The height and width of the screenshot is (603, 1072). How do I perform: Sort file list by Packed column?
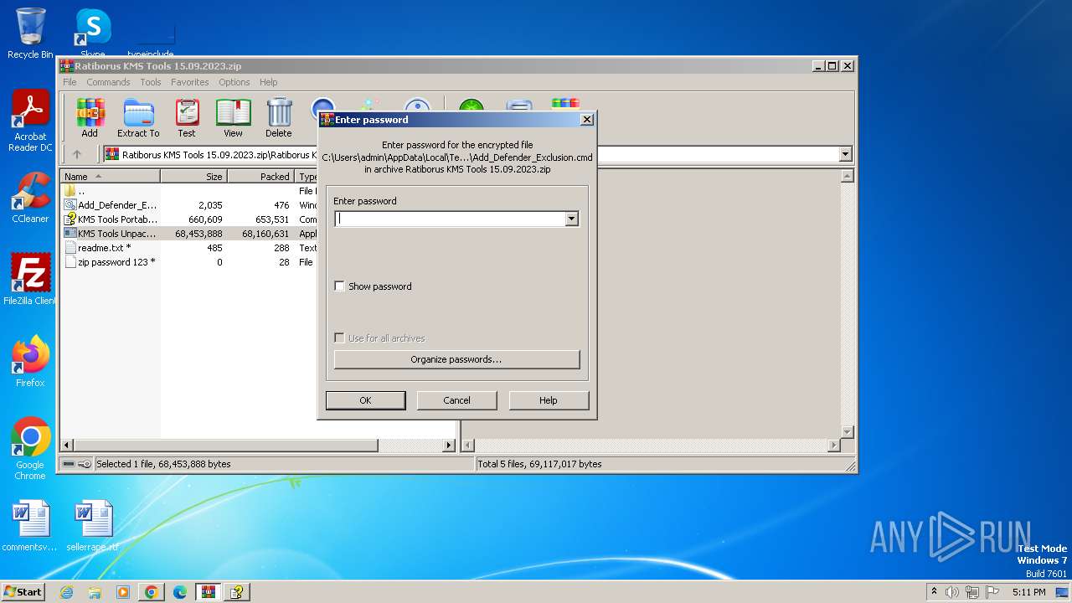pyautogui.click(x=261, y=177)
